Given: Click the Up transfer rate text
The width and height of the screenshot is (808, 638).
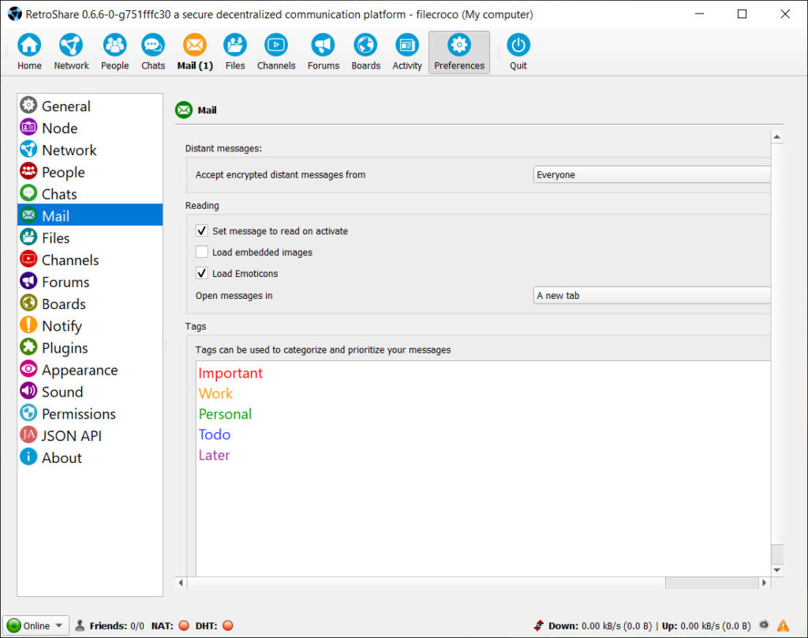Looking at the screenshot, I should [x=706, y=625].
